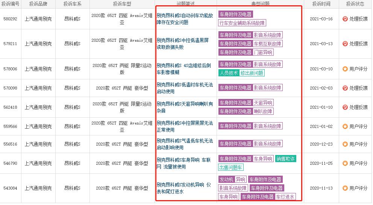Click tag 喇叭故障

[x=263, y=111]
